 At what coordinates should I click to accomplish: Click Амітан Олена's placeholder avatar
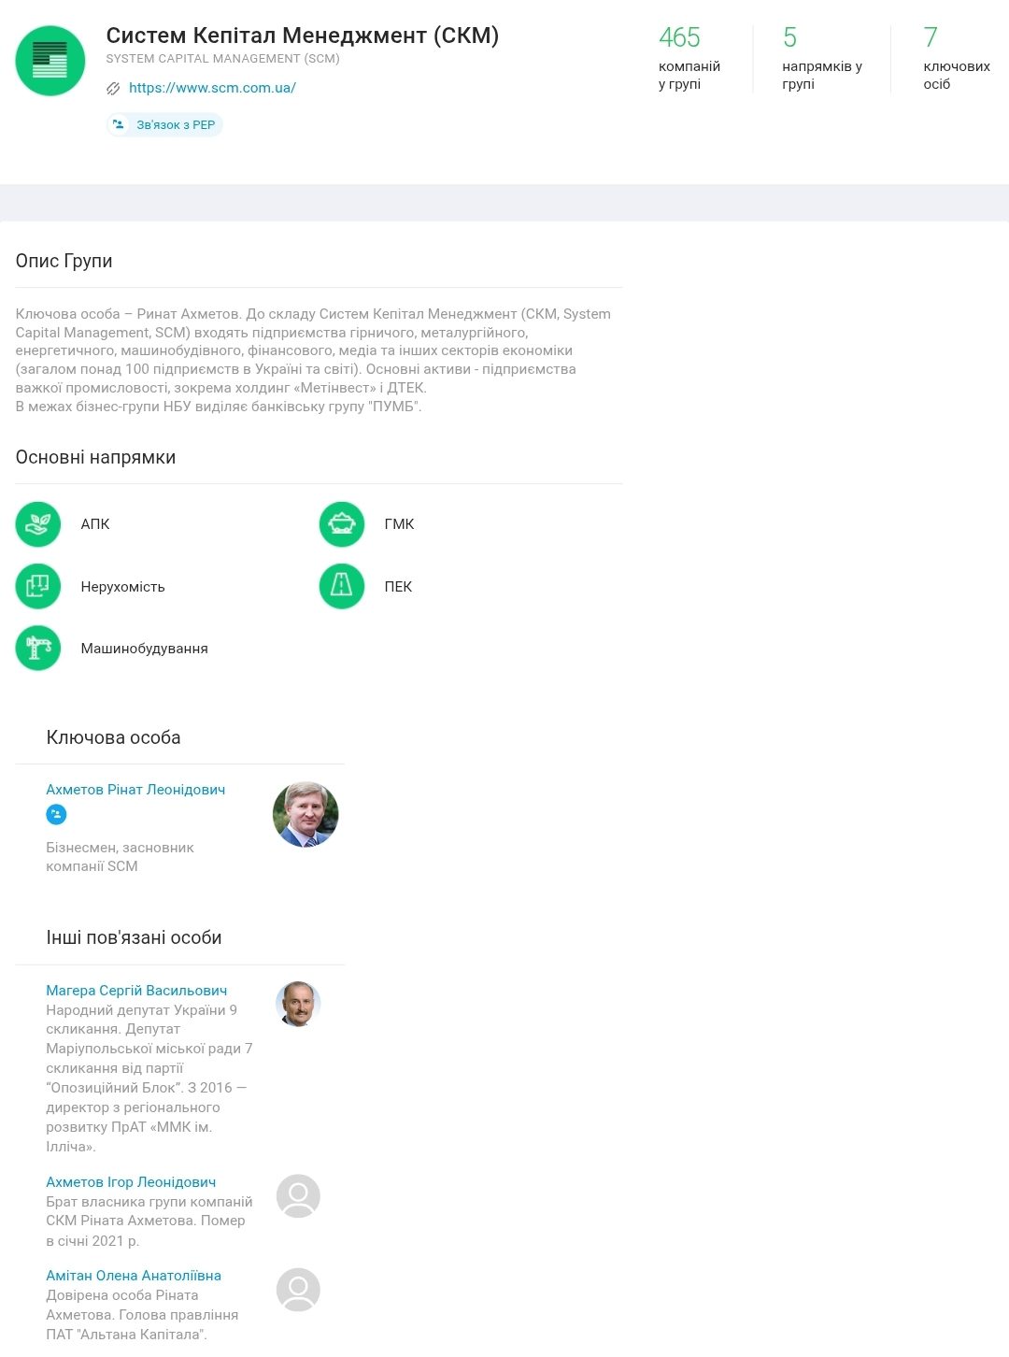point(298,1290)
